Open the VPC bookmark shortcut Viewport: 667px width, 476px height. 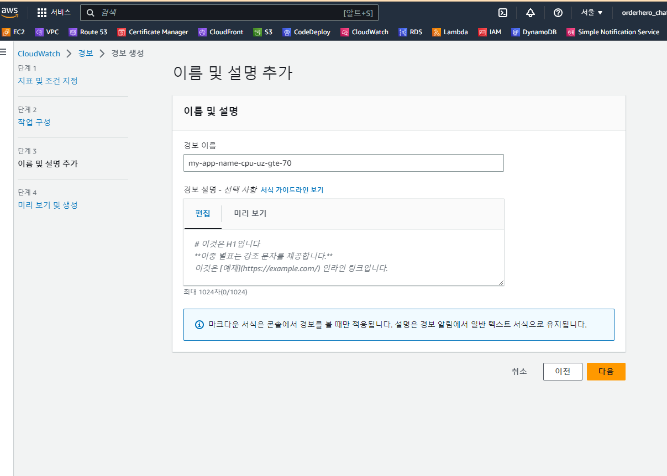point(47,32)
